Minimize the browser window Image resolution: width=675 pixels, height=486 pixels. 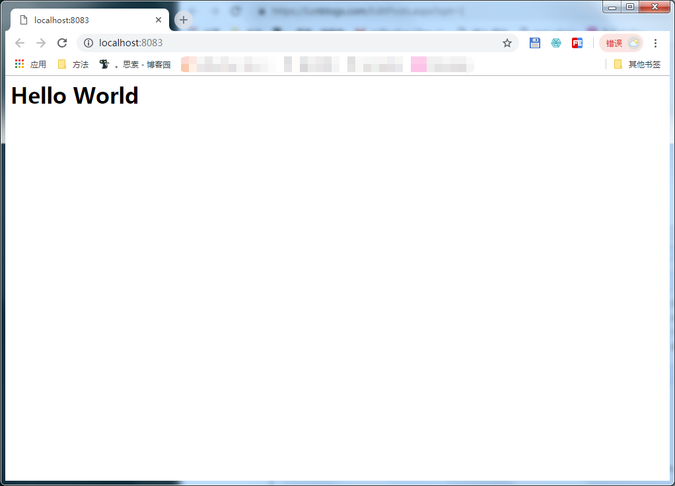[612, 7]
